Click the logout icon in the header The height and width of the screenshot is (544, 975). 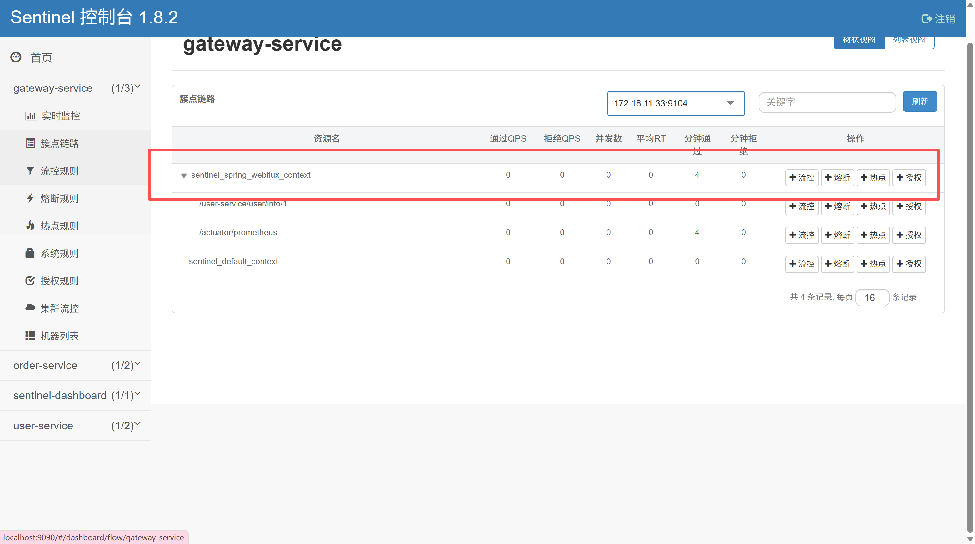(926, 18)
